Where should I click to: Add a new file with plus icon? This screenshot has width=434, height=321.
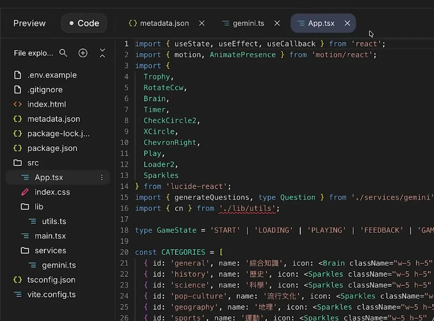83,53
